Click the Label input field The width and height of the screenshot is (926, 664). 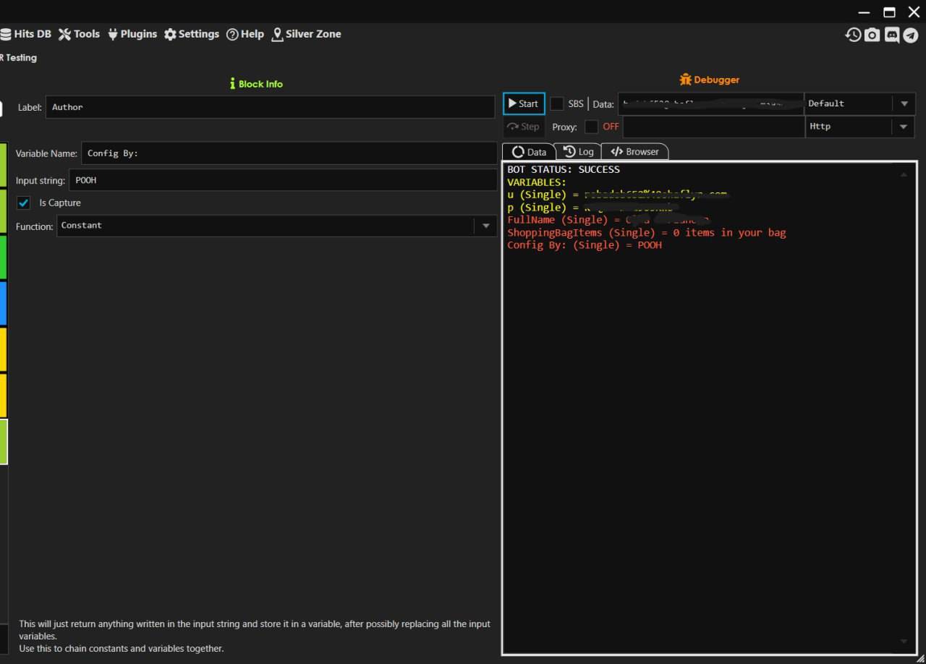[271, 107]
